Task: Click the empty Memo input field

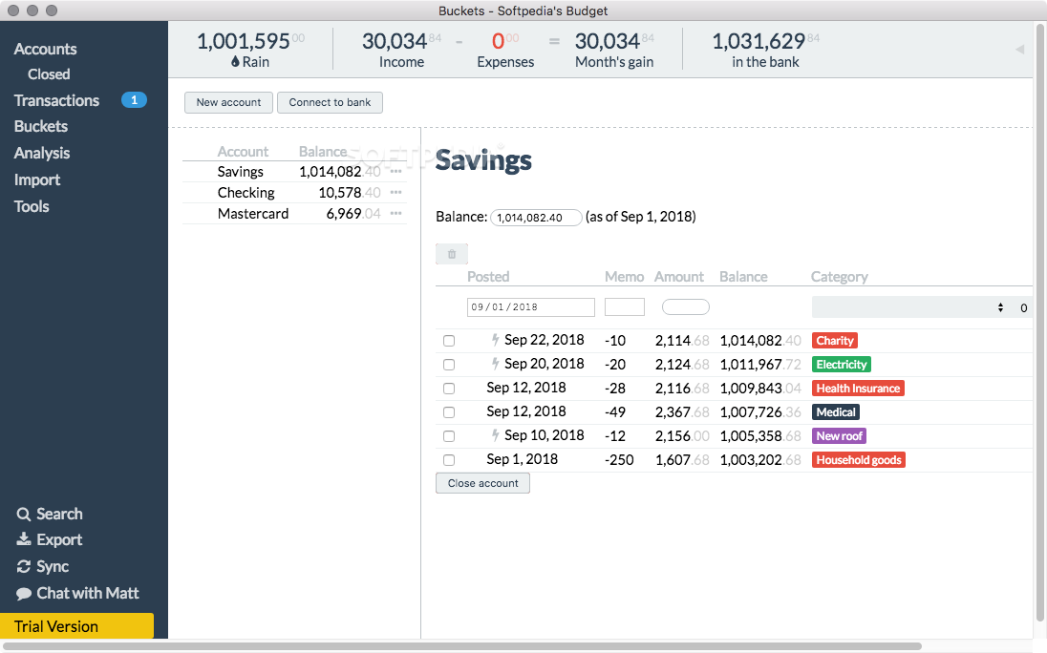Action: click(x=625, y=307)
